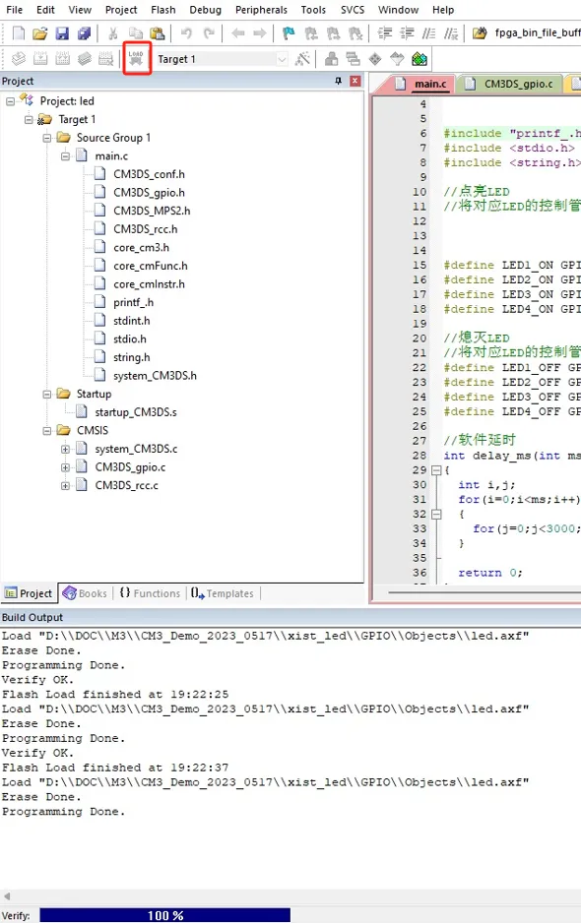Click the Open file folder icon

click(x=40, y=33)
